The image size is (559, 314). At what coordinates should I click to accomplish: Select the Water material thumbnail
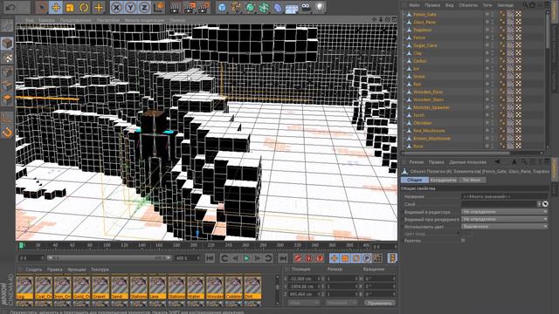(x=196, y=287)
